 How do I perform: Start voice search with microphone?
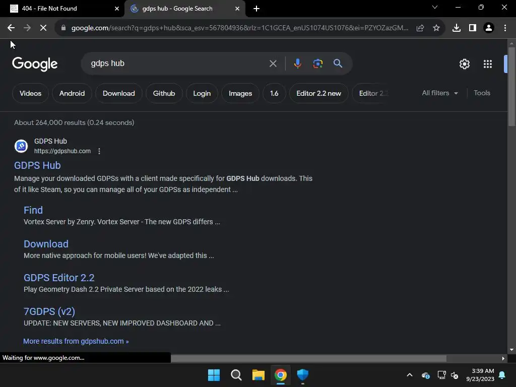click(x=297, y=63)
